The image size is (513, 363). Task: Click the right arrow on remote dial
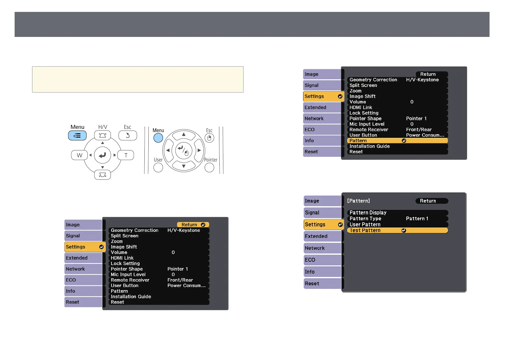tap(199, 150)
